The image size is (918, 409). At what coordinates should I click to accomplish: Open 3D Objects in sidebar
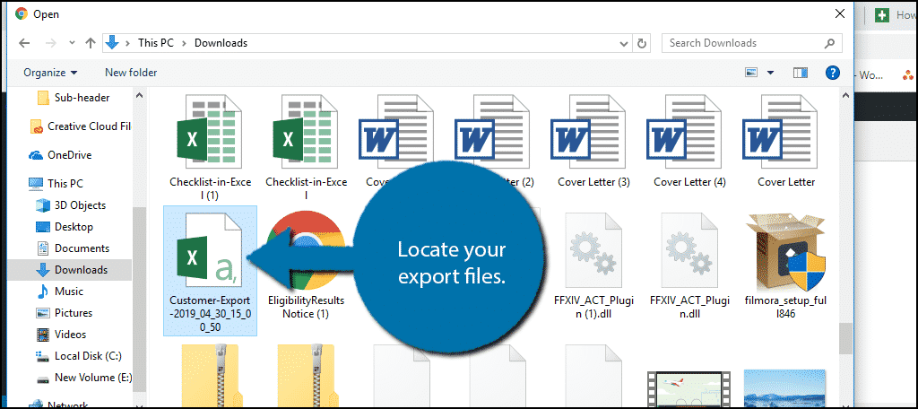70,205
